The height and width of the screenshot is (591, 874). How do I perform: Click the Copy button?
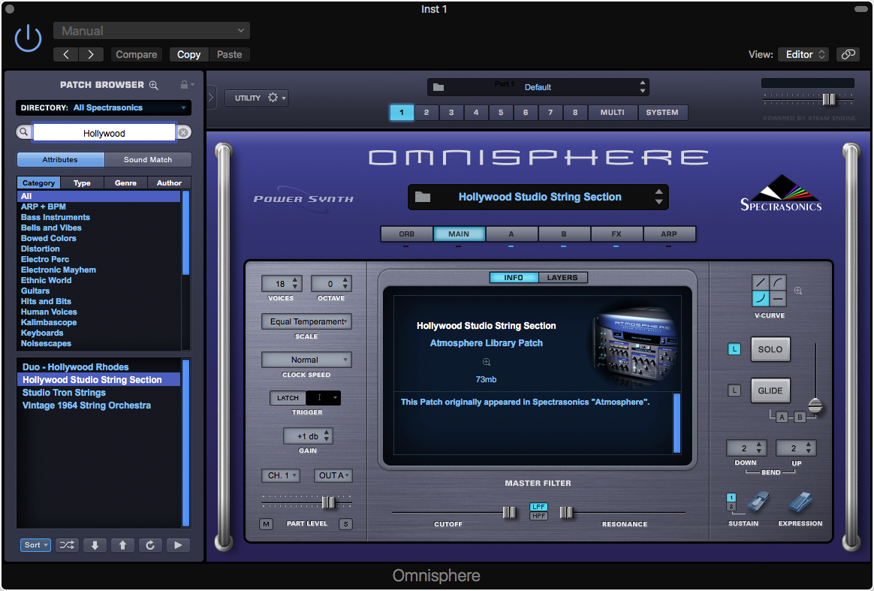coord(189,54)
